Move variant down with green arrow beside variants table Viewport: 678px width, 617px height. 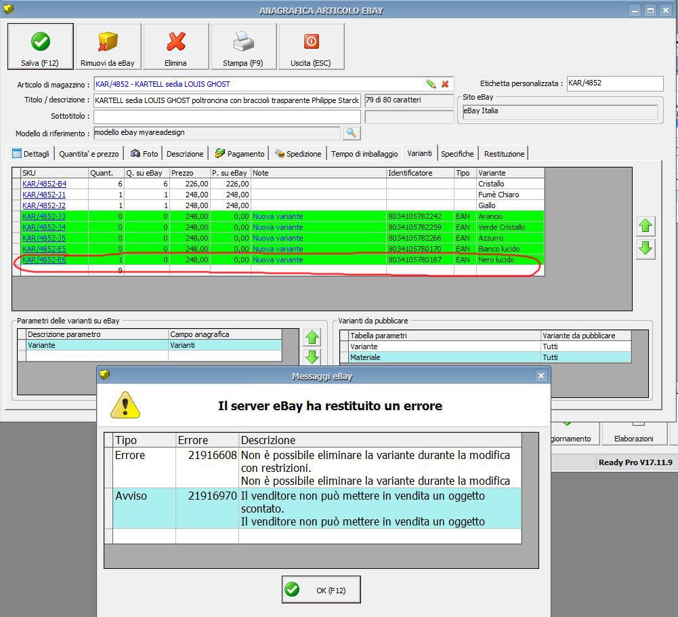click(x=645, y=249)
